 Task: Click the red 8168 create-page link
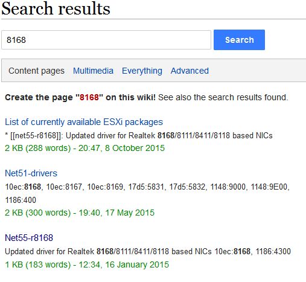[89, 97]
